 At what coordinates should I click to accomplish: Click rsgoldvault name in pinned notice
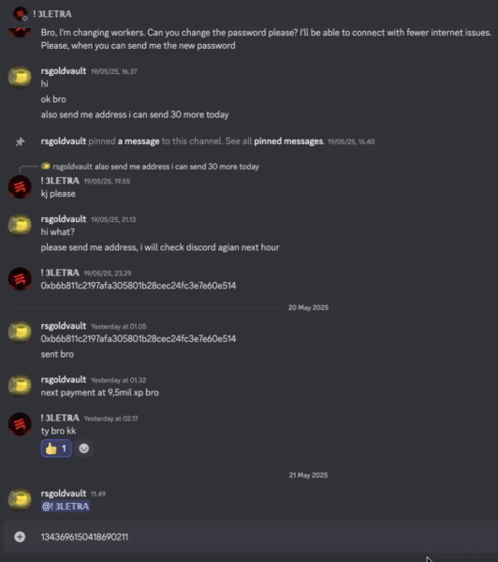(x=64, y=141)
